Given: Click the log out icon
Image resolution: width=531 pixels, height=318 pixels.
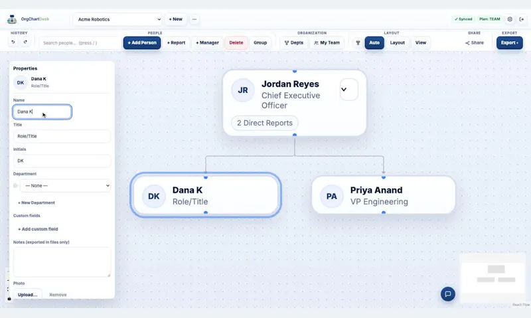Looking at the screenshot, I should (x=522, y=19).
